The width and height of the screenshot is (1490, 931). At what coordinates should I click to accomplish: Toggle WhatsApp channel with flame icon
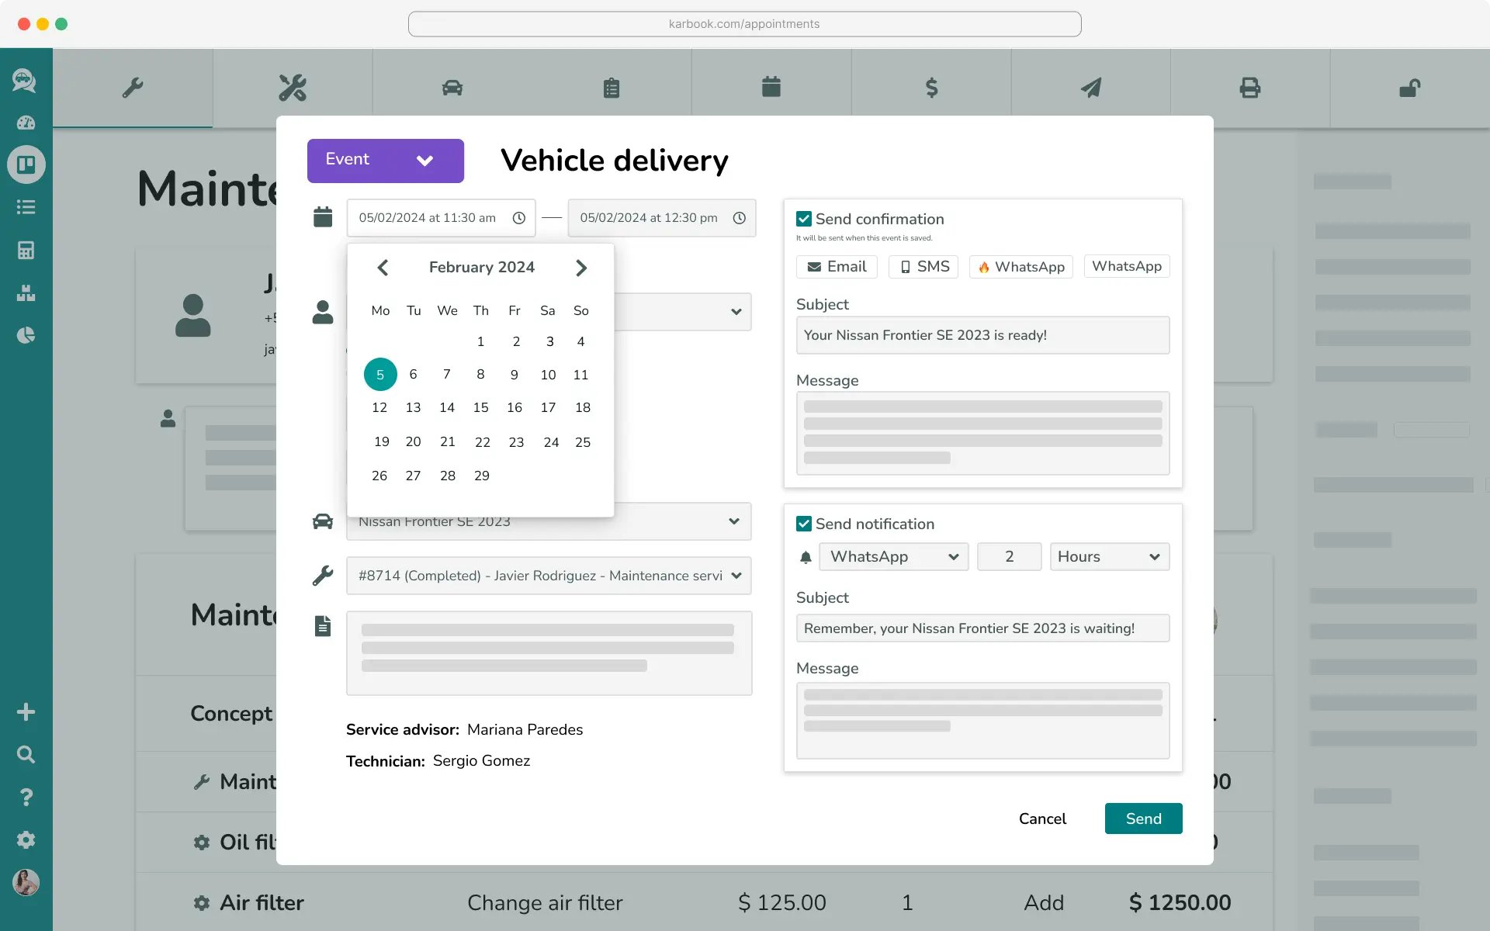coord(1021,266)
